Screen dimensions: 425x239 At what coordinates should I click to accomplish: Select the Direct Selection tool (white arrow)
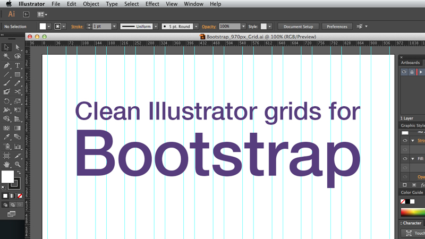[18, 47]
